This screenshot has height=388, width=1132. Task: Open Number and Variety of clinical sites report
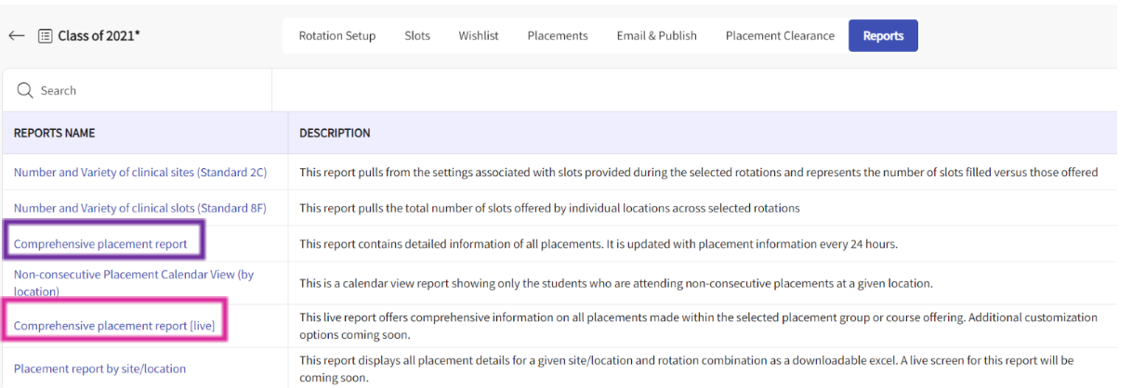[x=140, y=173]
